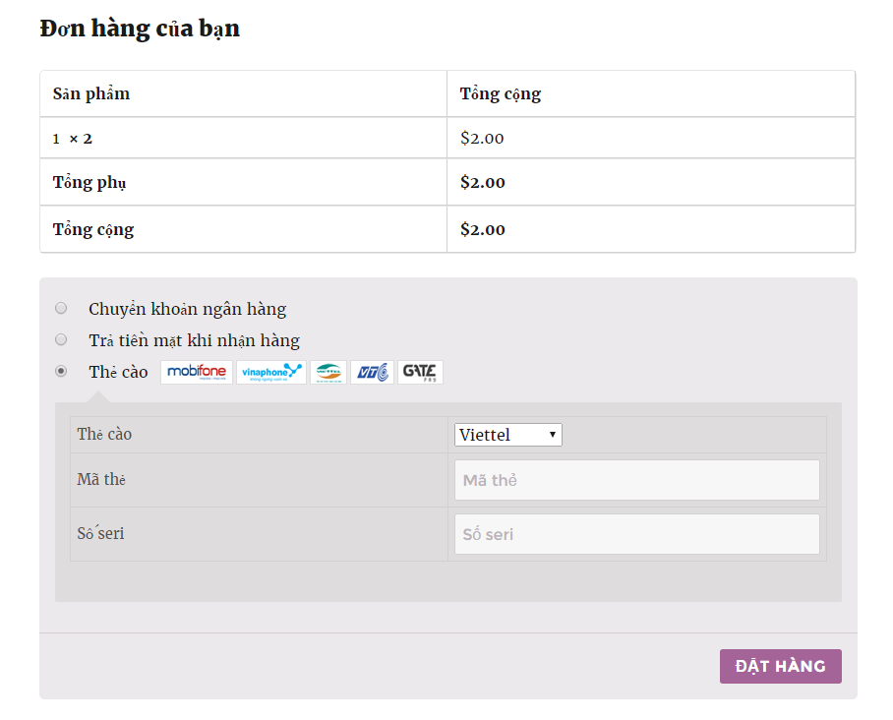Image resolution: width=893 pixels, height=720 pixels.
Task: Click the Tổng phụ $2.00 amount
Action: point(482,182)
